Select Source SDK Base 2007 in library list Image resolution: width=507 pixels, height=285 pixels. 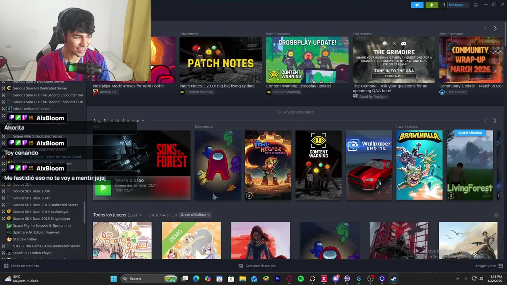point(31,198)
